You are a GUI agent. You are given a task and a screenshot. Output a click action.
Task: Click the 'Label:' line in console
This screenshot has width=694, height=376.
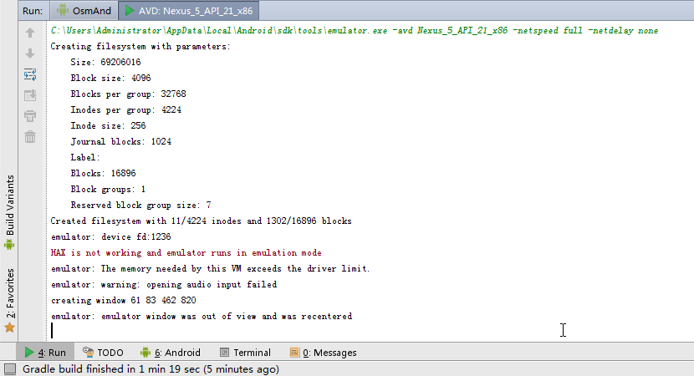pos(85,157)
